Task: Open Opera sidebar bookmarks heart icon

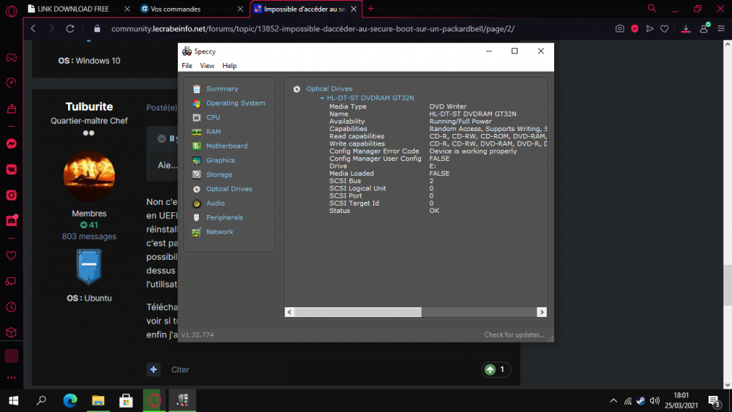Action: [11, 255]
